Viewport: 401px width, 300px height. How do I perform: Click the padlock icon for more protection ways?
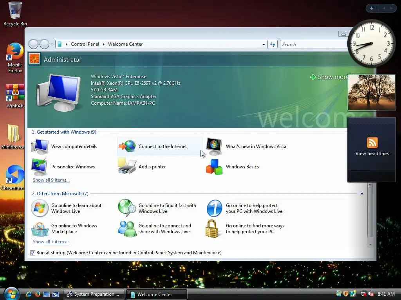[x=212, y=229]
